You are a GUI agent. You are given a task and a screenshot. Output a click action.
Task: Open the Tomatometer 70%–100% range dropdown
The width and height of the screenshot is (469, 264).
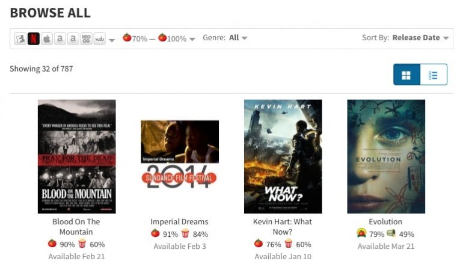pos(159,38)
